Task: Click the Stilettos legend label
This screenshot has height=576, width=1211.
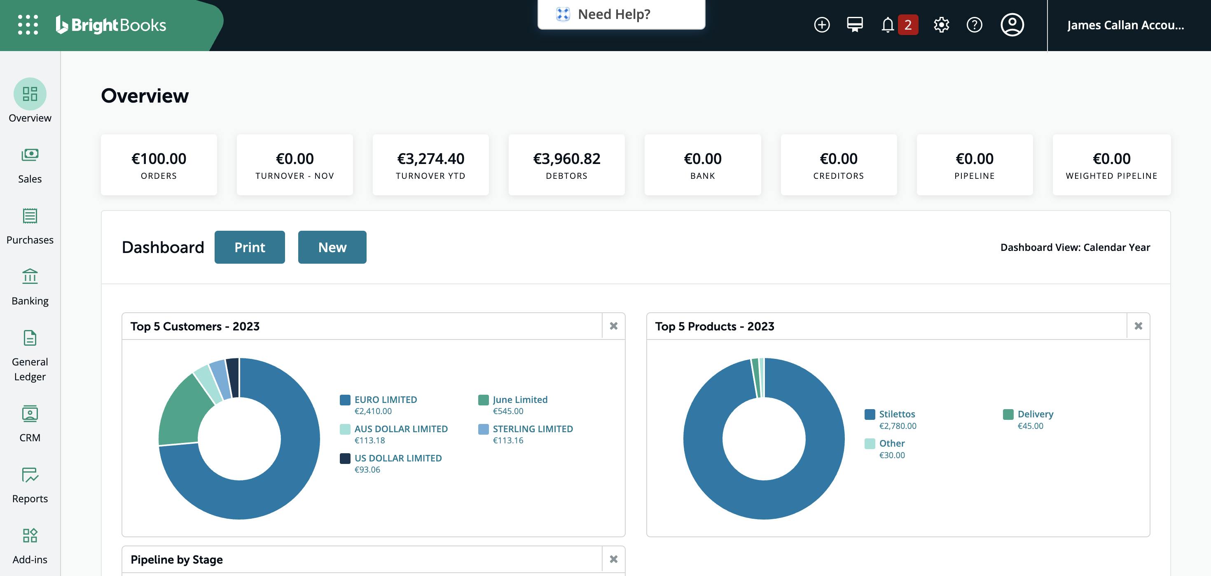Action: [x=897, y=414]
